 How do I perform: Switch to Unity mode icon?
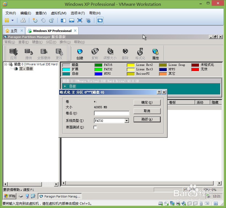88,20
